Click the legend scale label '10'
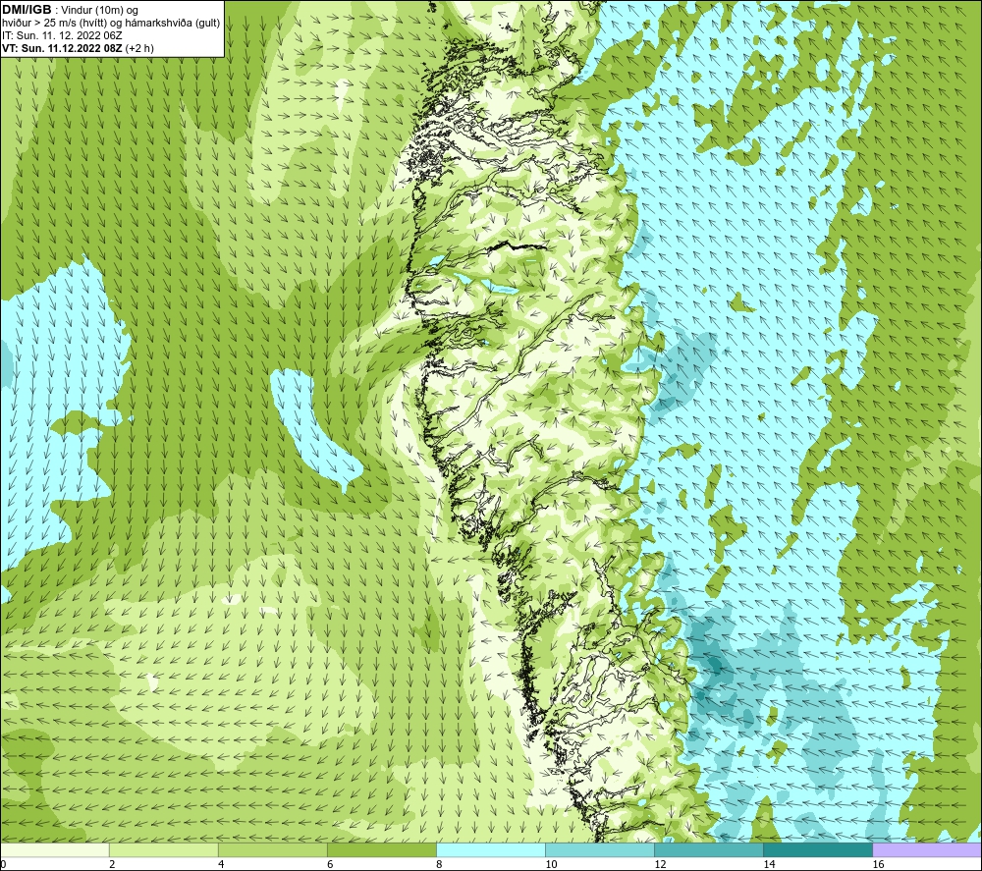982x871 pixels. 551,864
